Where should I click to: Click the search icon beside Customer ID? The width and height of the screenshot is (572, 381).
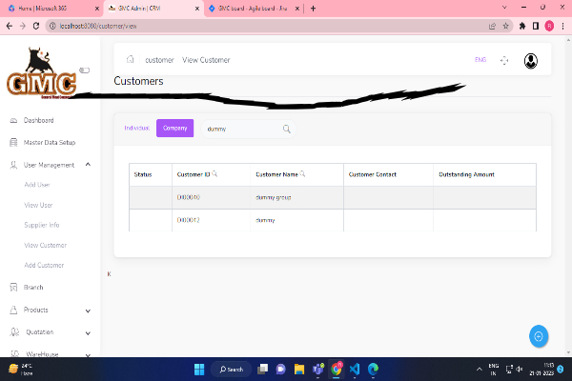point(214,174)
